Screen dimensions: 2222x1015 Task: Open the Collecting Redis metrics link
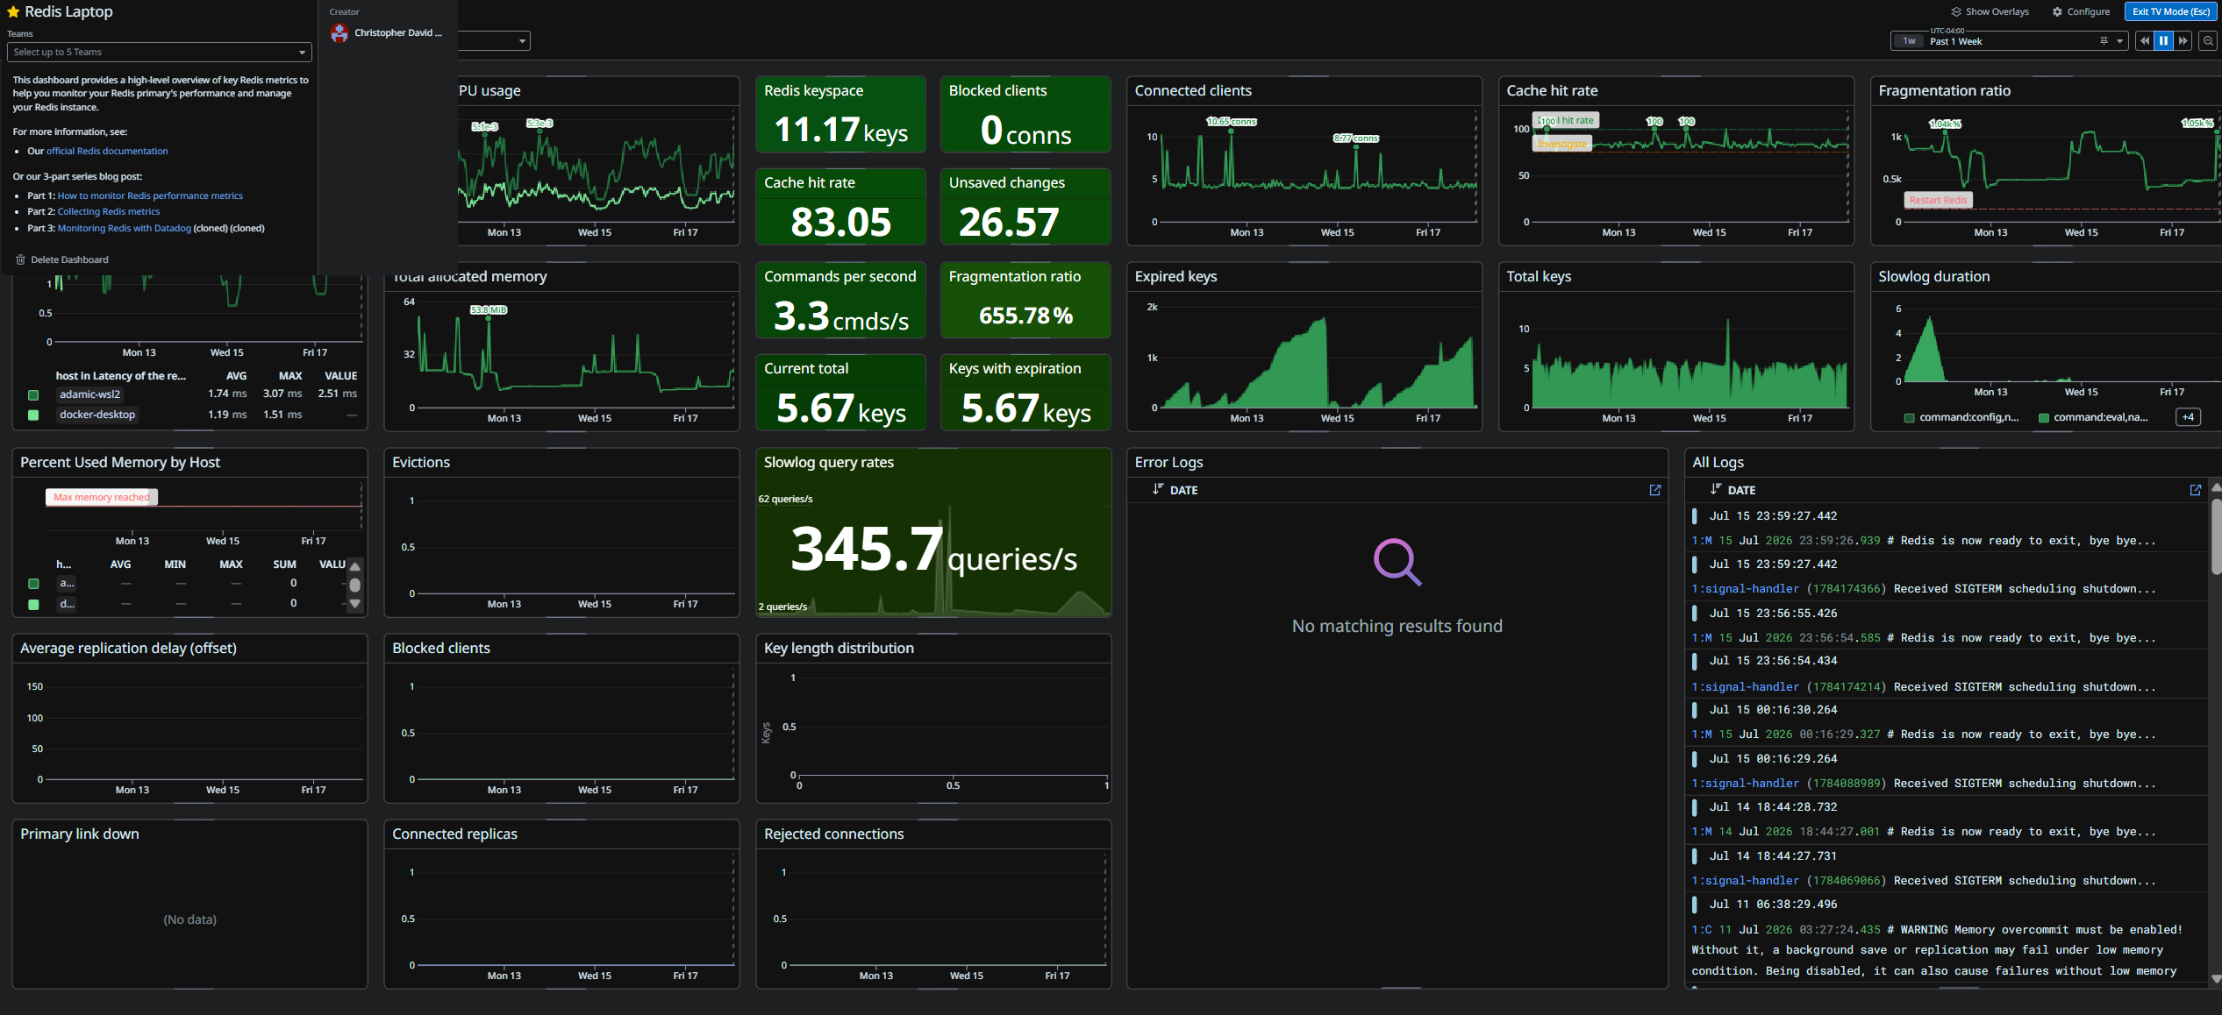[109, 211]
